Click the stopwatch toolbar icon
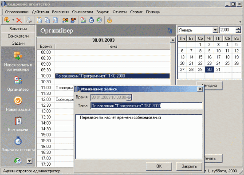 click(x=91, y=20)
